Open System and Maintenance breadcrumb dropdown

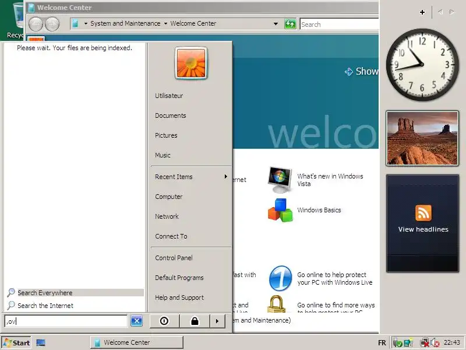click(165, 23)
